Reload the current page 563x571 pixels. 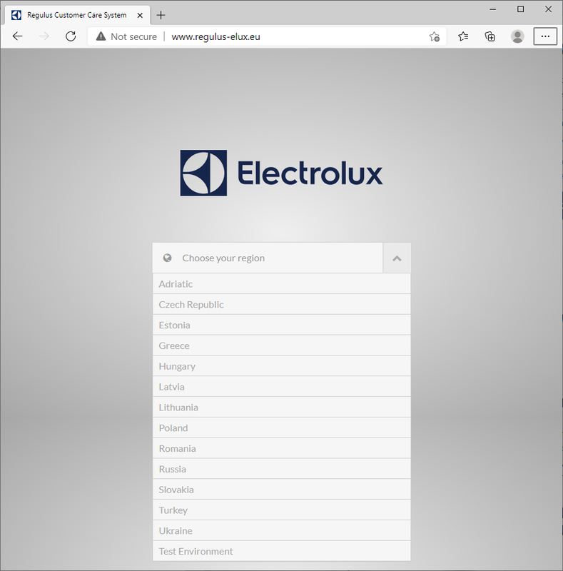pyautogui.click(x=71, y=36)
